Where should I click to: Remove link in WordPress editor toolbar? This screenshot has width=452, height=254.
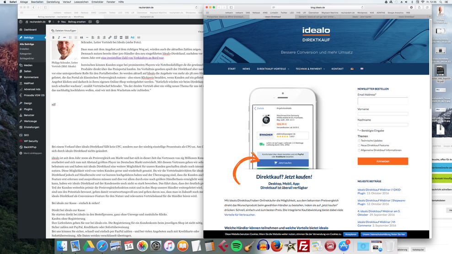click(115, 37)
